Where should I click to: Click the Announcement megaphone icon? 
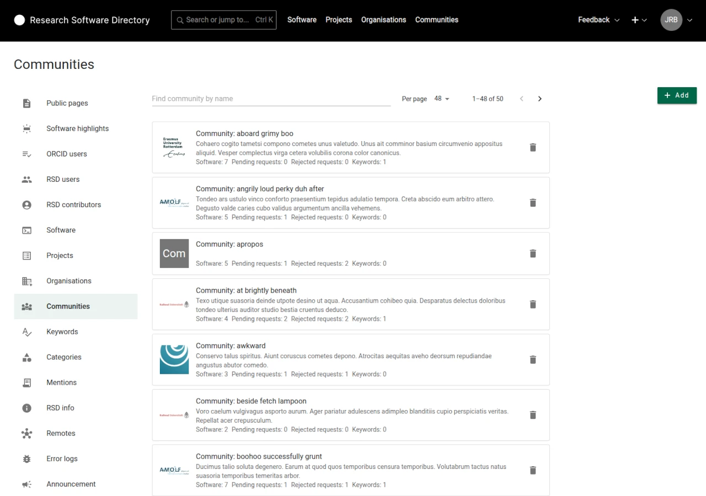coord(26,484)
